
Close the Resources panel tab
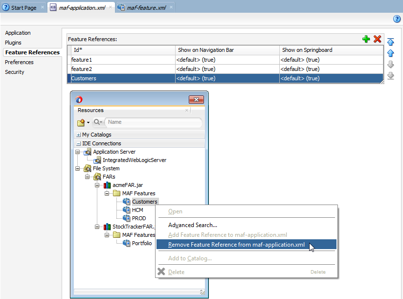[187, 110]
